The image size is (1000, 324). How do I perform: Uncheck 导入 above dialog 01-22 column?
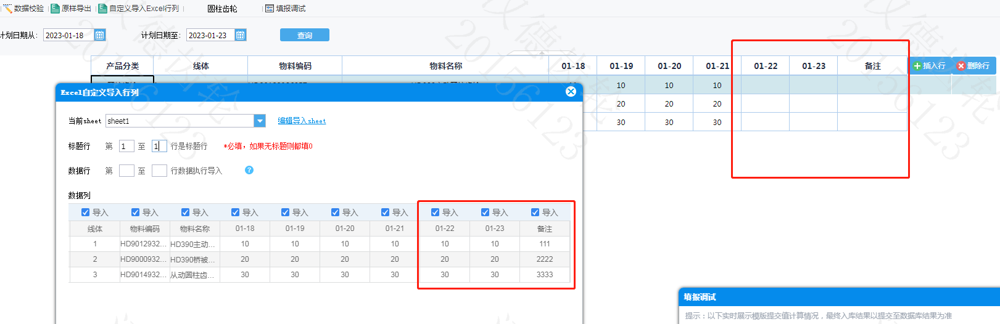coord(435,213)
